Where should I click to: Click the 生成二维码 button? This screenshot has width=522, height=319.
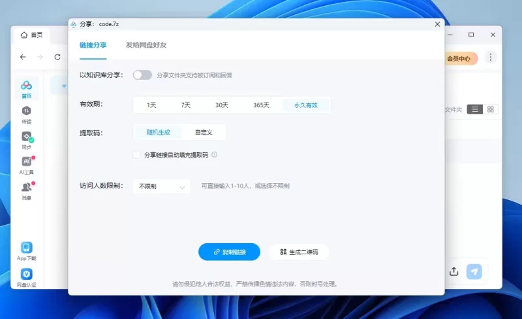pos(299,252)
